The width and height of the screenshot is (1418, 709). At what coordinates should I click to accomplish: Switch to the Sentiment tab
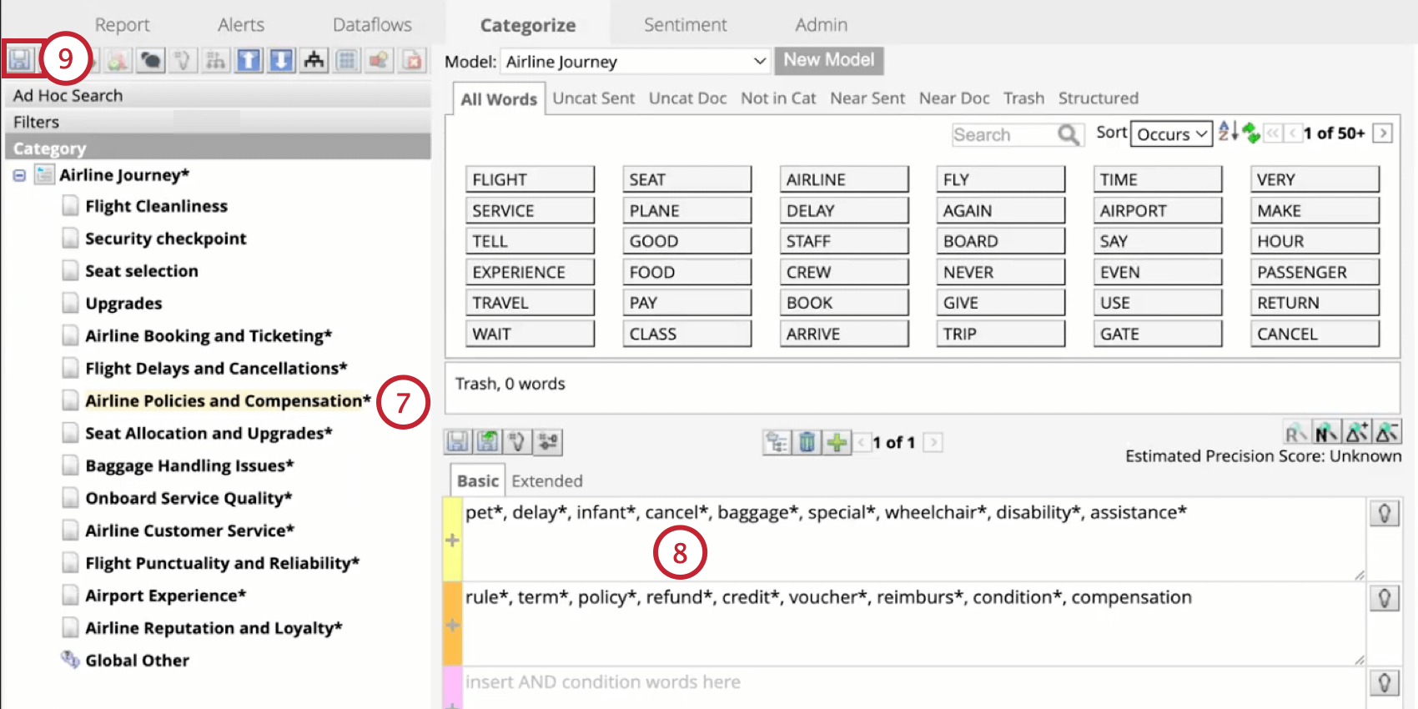pyautogui.click(x=685, y=25)
